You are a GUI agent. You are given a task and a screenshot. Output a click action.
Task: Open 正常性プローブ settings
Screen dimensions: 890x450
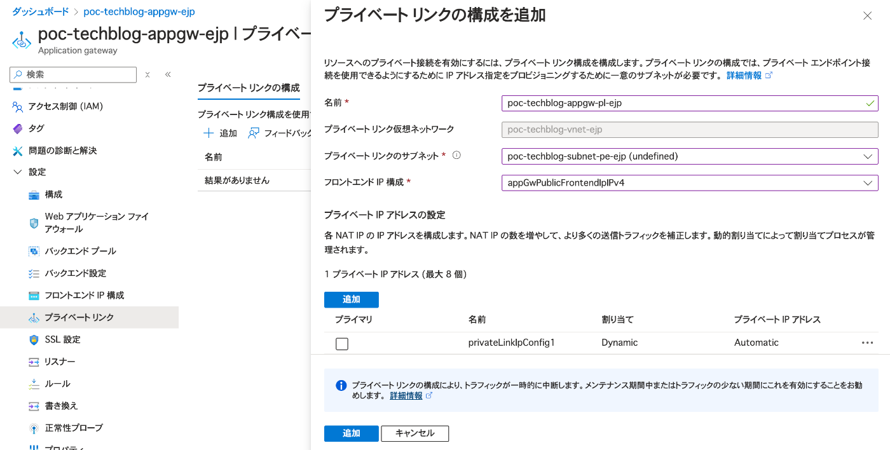pyautogui.click(x=73, y=428)
